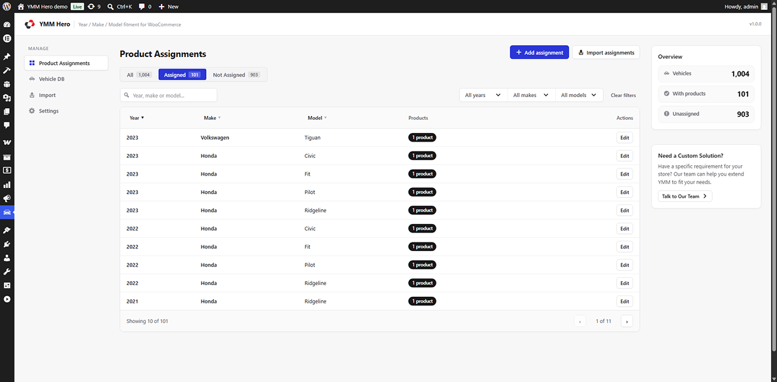Edit the 2023 Honda Fit row
Screen dimensions: 777x382
point(624,174)
